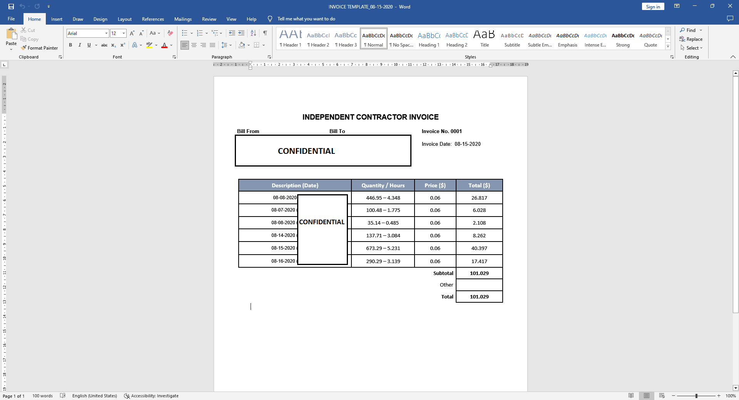Open the Select menu in Editing group

pos(692,48)
